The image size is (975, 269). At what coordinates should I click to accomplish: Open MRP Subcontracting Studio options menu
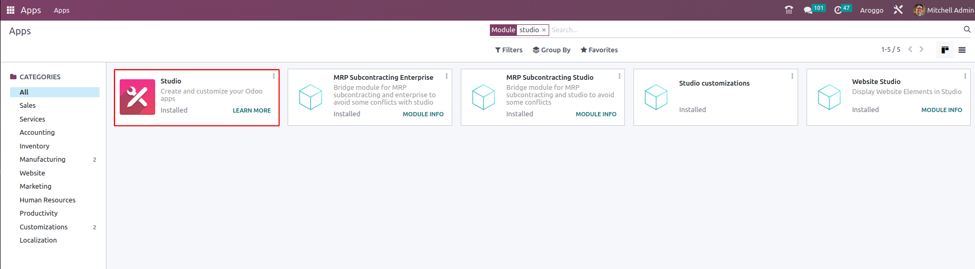[x=619, y=76]
